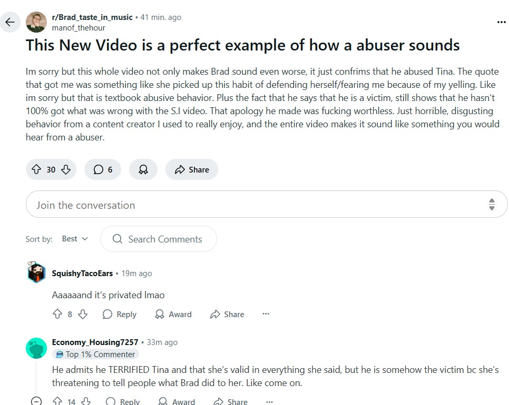
Task: Give an award to the post
Action: click(x=143, y=169)
